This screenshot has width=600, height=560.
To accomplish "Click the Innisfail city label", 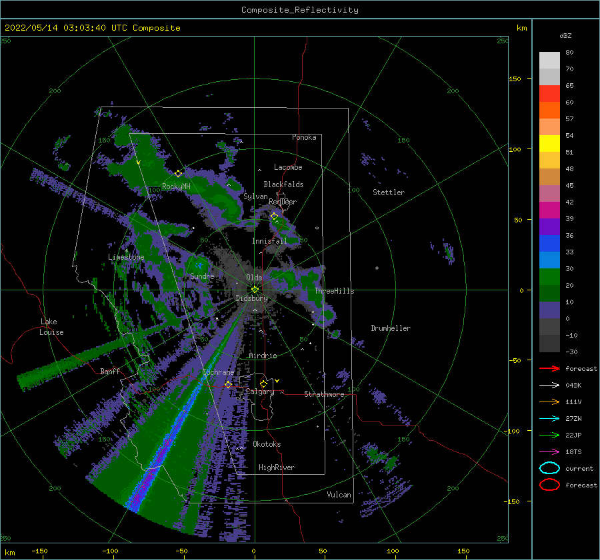I will (269, 241).
